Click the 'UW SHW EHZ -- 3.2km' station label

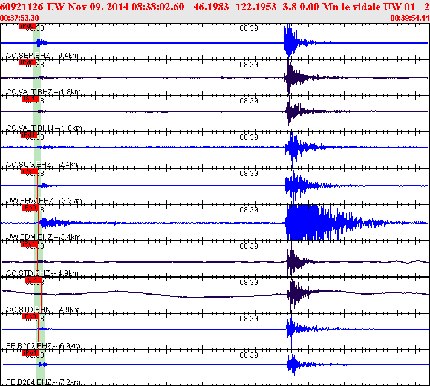tap(44, 200)
